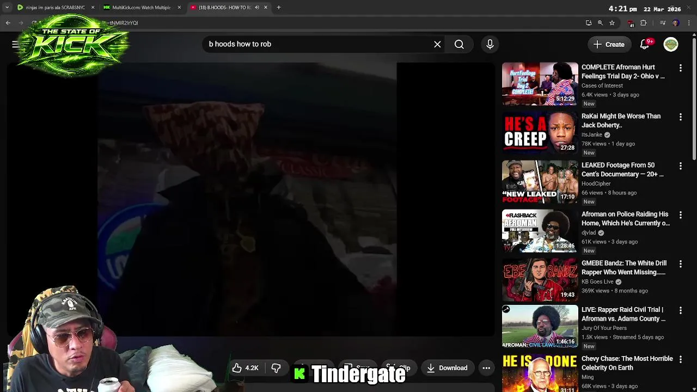Image resolution: width=697 pixels, height=392 pixels.
Task: Close the ninjas im paris tab
Action: (x=93, y=8)
